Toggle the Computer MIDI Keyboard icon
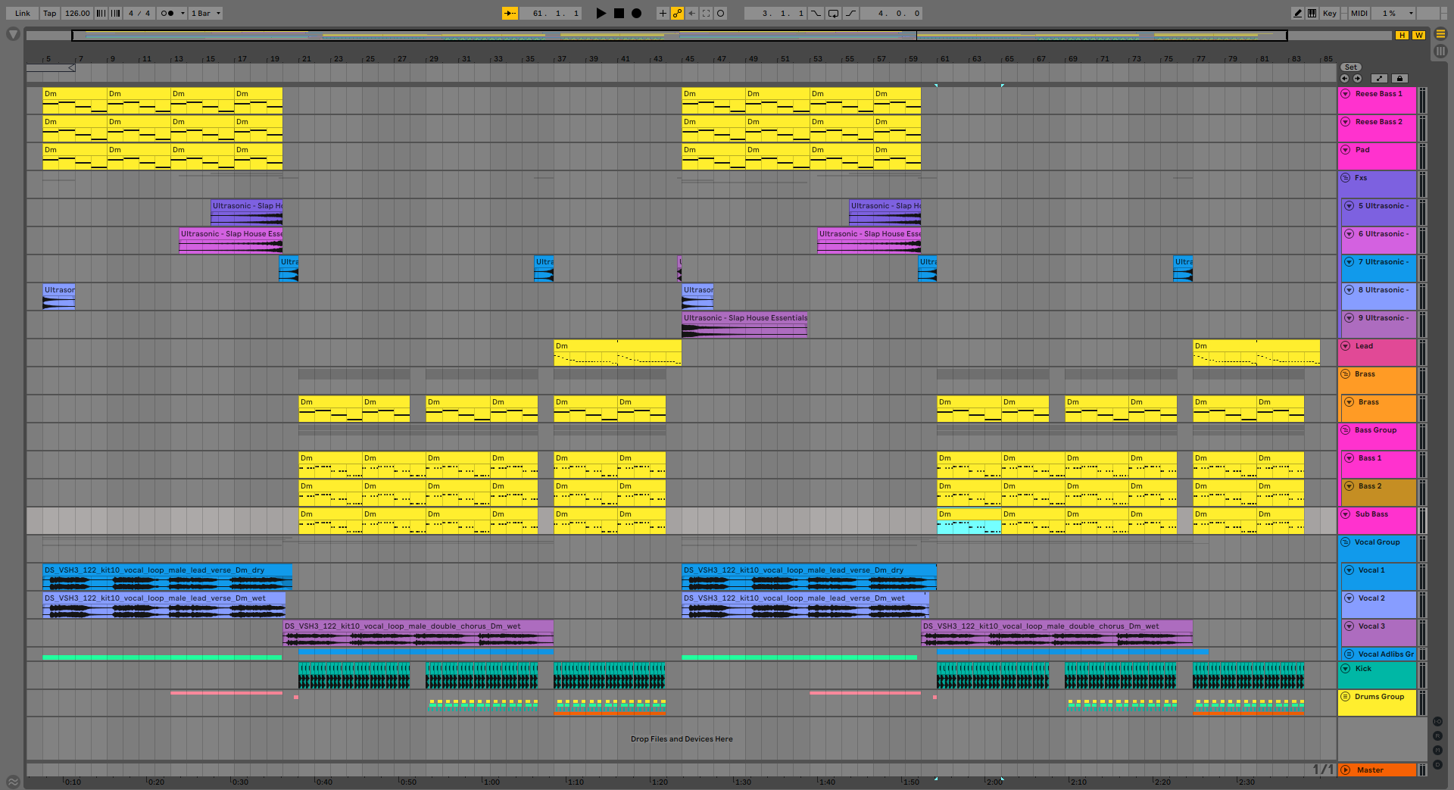The height and width of the screenshot is (790, 1454). tap(1312, 13)
